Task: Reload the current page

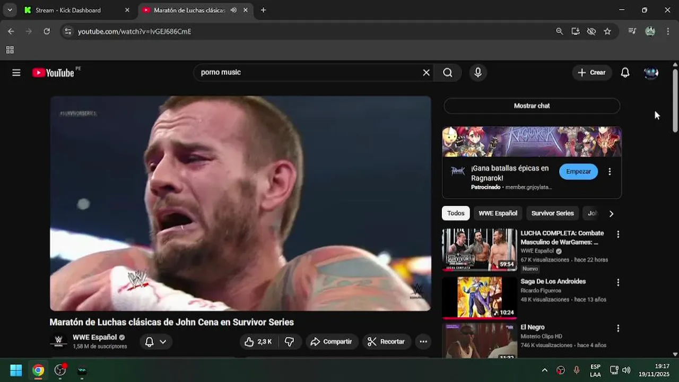Action: pyautogui.click(x=47, y=31)
